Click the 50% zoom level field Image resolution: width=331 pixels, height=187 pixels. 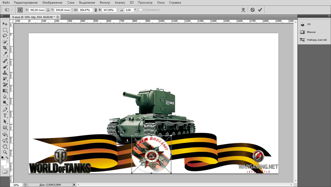tap(16, 185)
